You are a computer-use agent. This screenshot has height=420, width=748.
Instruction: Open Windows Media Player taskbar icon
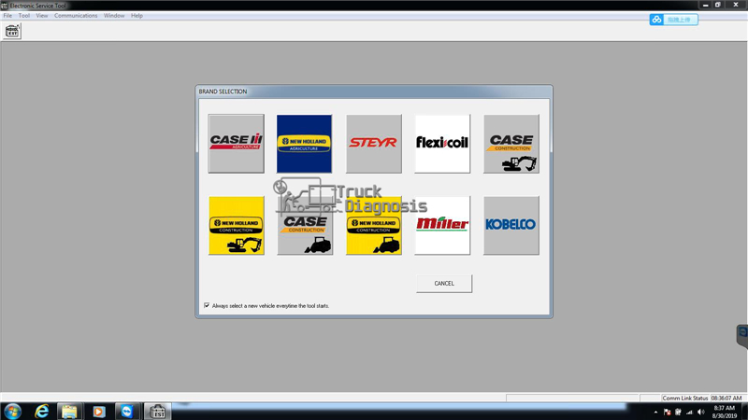click(99, 412)
